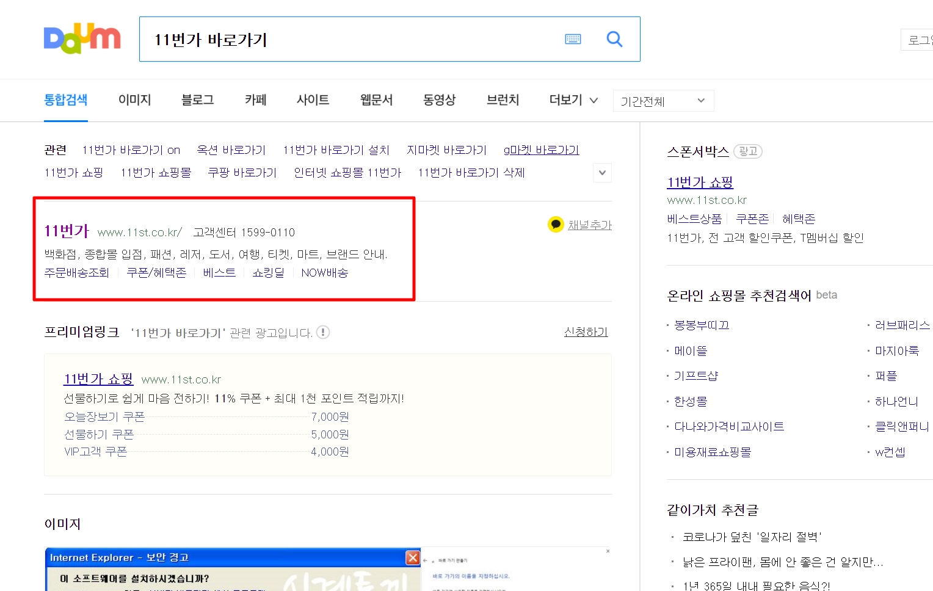Click recommended keyword 기프트샵
933x591 pixels.
pos(696,375)
